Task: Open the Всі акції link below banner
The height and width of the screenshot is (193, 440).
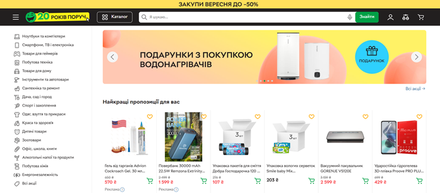Action: coord(415,89)
